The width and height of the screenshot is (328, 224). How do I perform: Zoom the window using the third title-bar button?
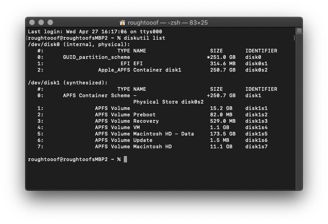click(x=50, y=22)
